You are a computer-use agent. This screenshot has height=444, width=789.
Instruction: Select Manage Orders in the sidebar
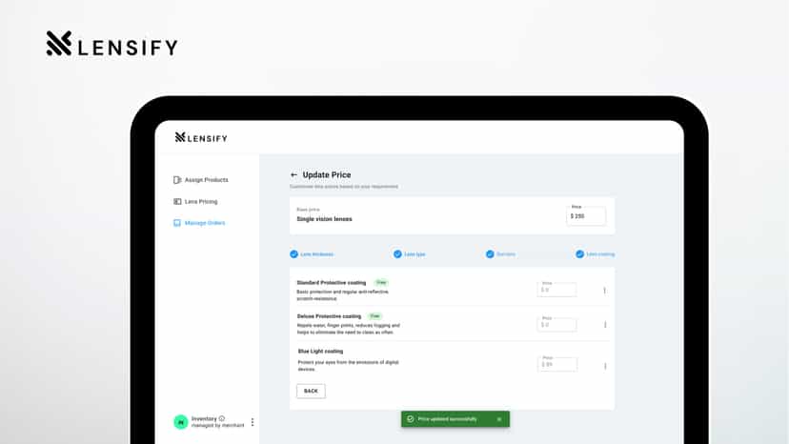[x=199, y=223]
